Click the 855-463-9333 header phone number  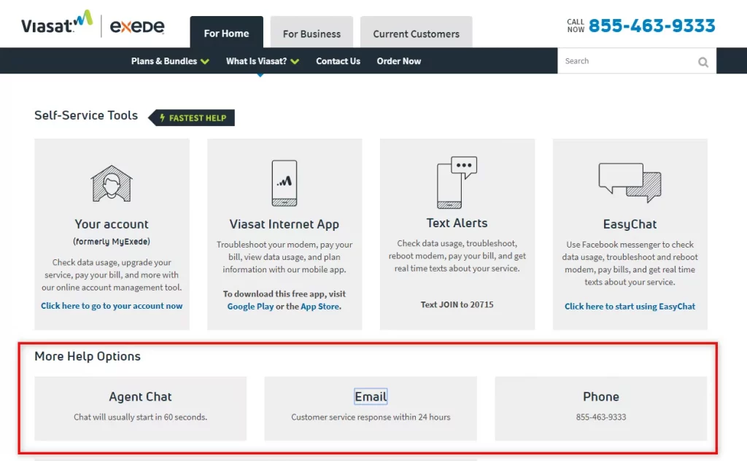pyautogui.click(x=651, y=25)
